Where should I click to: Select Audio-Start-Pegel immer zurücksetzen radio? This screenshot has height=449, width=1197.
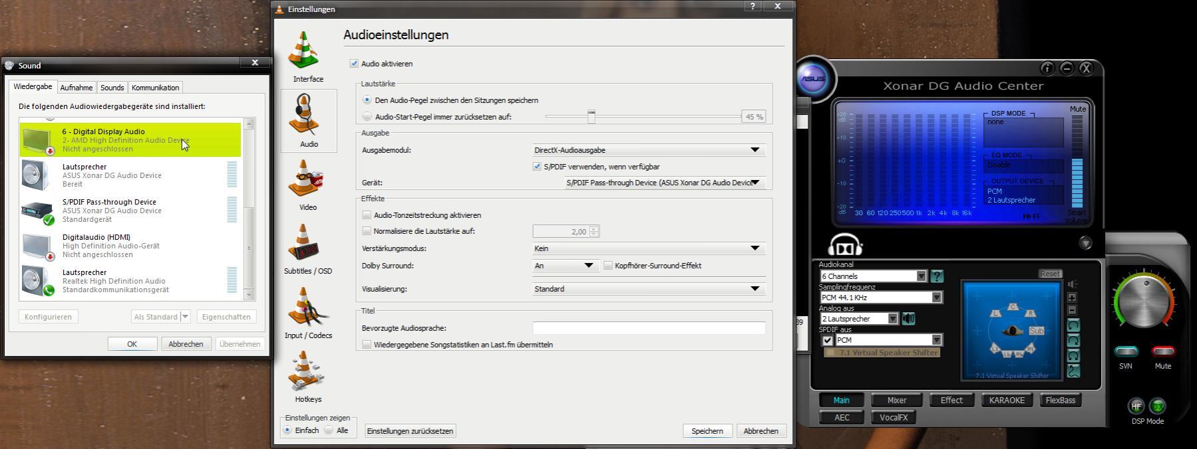pyautogui.click(x=367, y=117)
